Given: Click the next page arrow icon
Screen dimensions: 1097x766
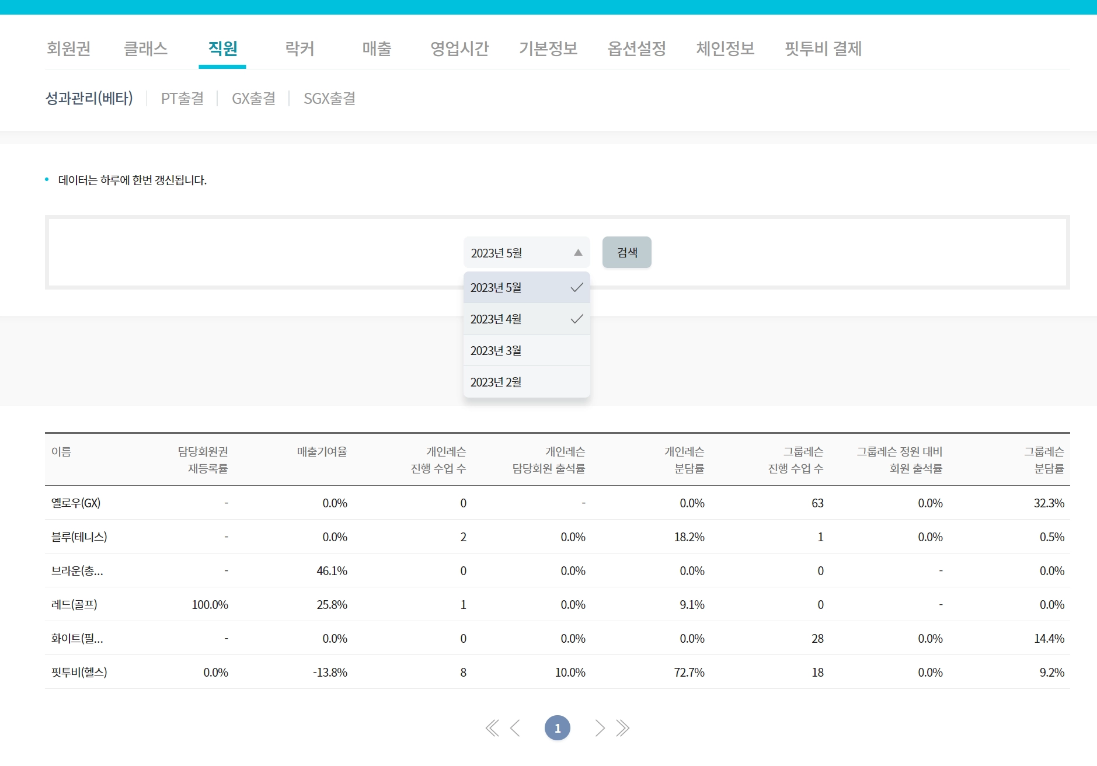Looking at the screenshot, I should [600, 728].
